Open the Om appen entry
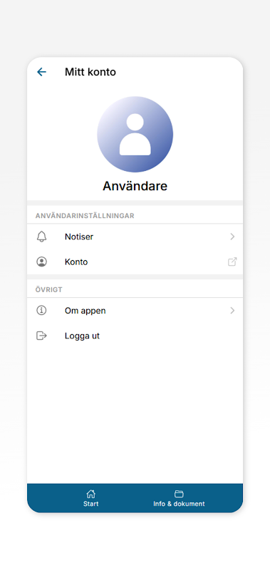270x570 pixels. pyautogui.click(x=135, y=311)
